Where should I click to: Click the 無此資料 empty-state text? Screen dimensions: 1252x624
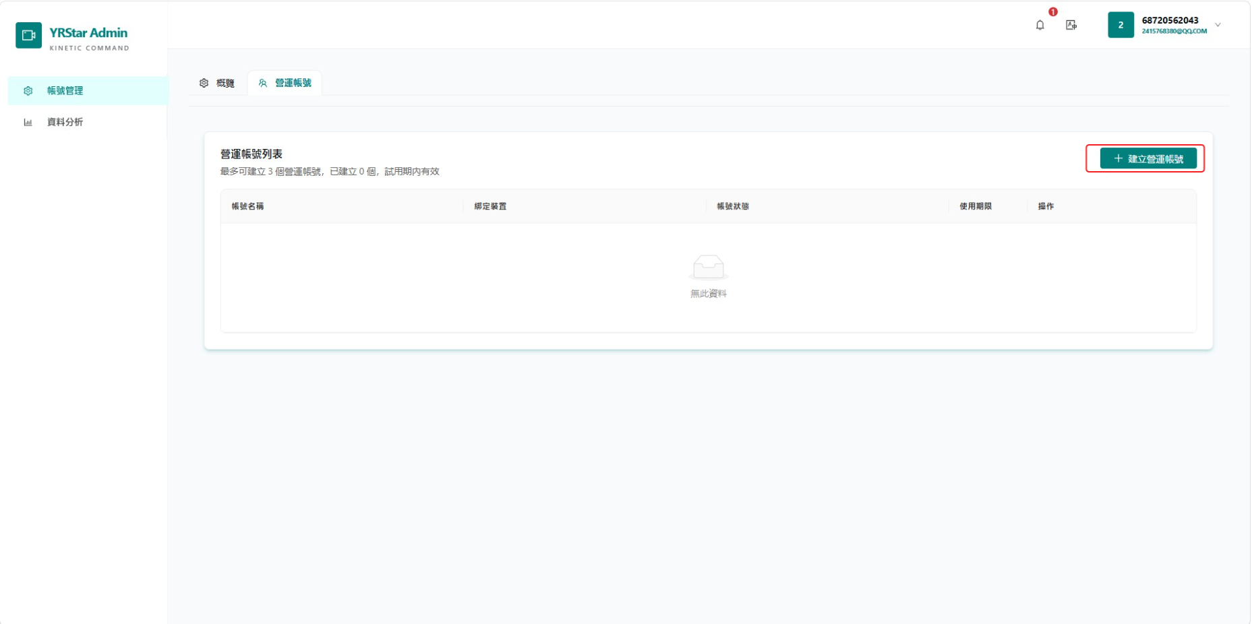pyautogui.click(x=709, y=294)
